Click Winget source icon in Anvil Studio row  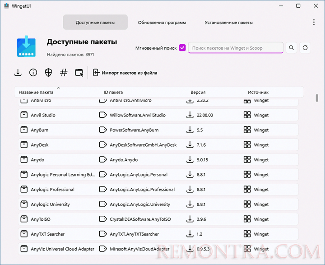pyautogui.click(x=247, y=115)
